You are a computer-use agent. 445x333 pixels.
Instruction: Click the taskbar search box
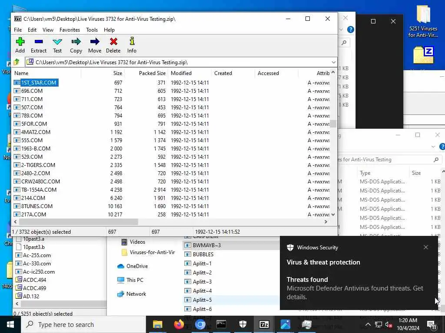point(83,324)
